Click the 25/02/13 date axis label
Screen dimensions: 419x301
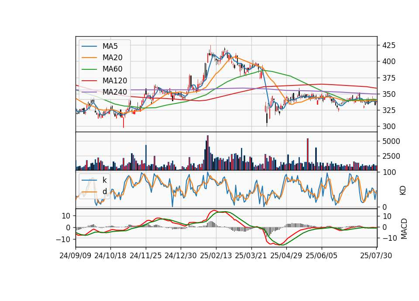point(216,256)
